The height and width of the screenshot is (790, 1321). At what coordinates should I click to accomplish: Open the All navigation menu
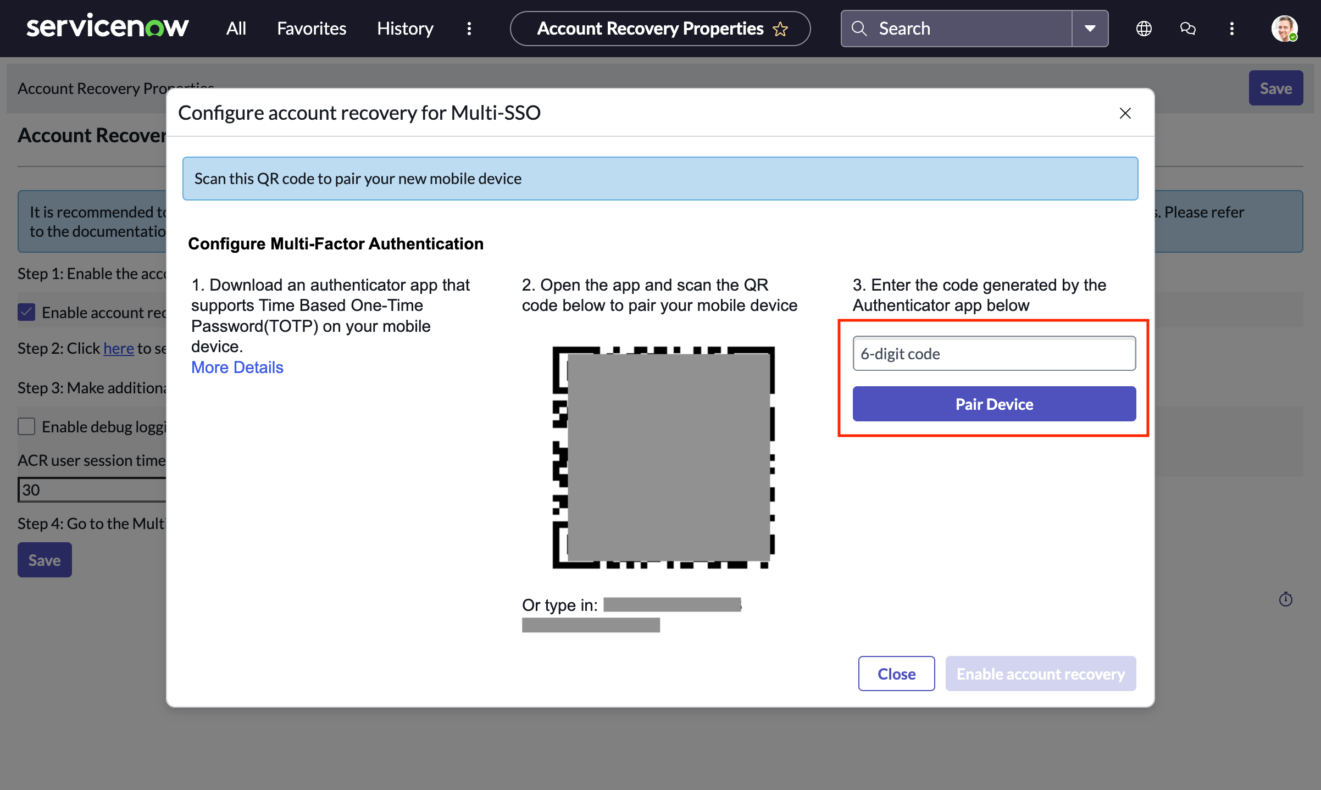coord(235,28)
